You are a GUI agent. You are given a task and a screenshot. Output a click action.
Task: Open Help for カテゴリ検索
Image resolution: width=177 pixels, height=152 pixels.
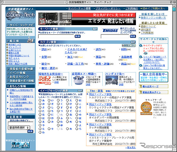134,42
